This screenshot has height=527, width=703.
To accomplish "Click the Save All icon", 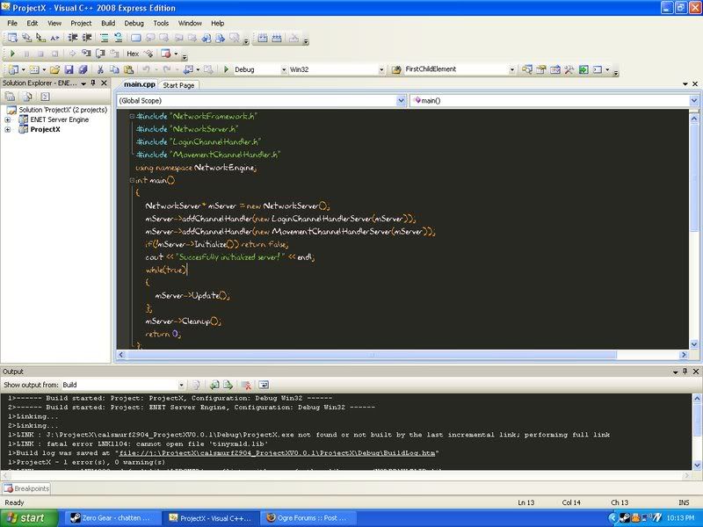I will click(83, 69).
